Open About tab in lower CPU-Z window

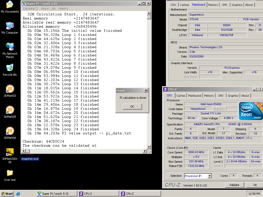click(245, 96)
